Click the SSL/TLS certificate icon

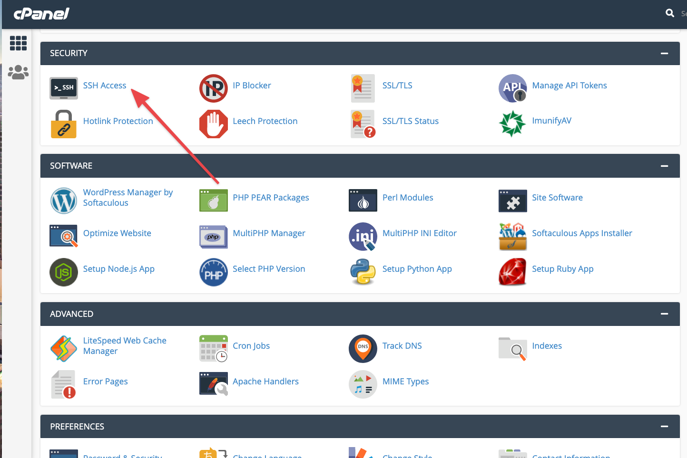363,88
